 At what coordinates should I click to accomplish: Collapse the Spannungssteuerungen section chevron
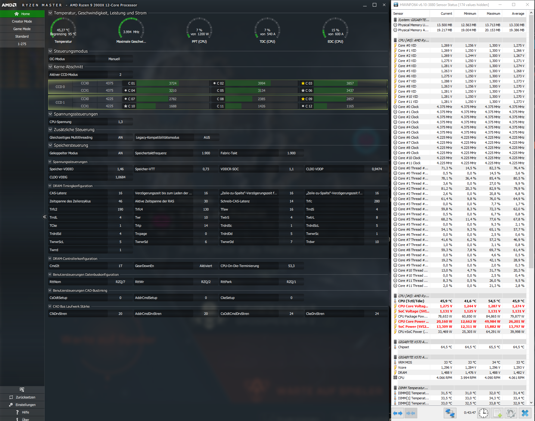50,114
